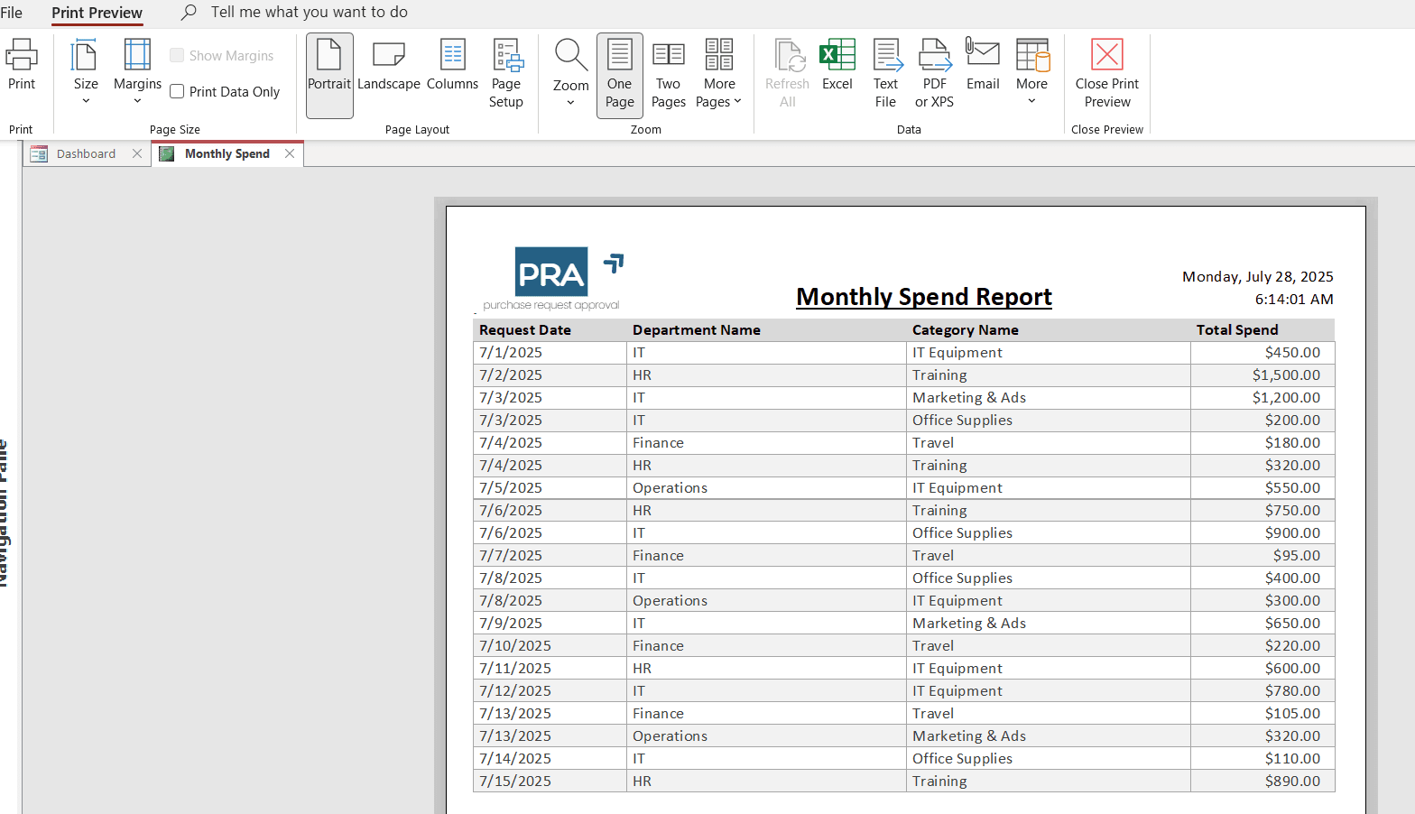Export the report to a Text File
Screen dimensions: 1415x814
coord(885,74)
